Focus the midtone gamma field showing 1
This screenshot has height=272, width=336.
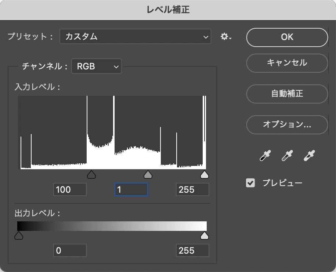tap(131, 190)
